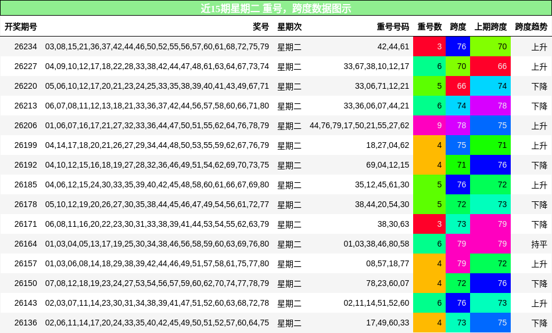Select winning numbers of period 26171
Screen dimensions: 552x333
pos(157,223)
